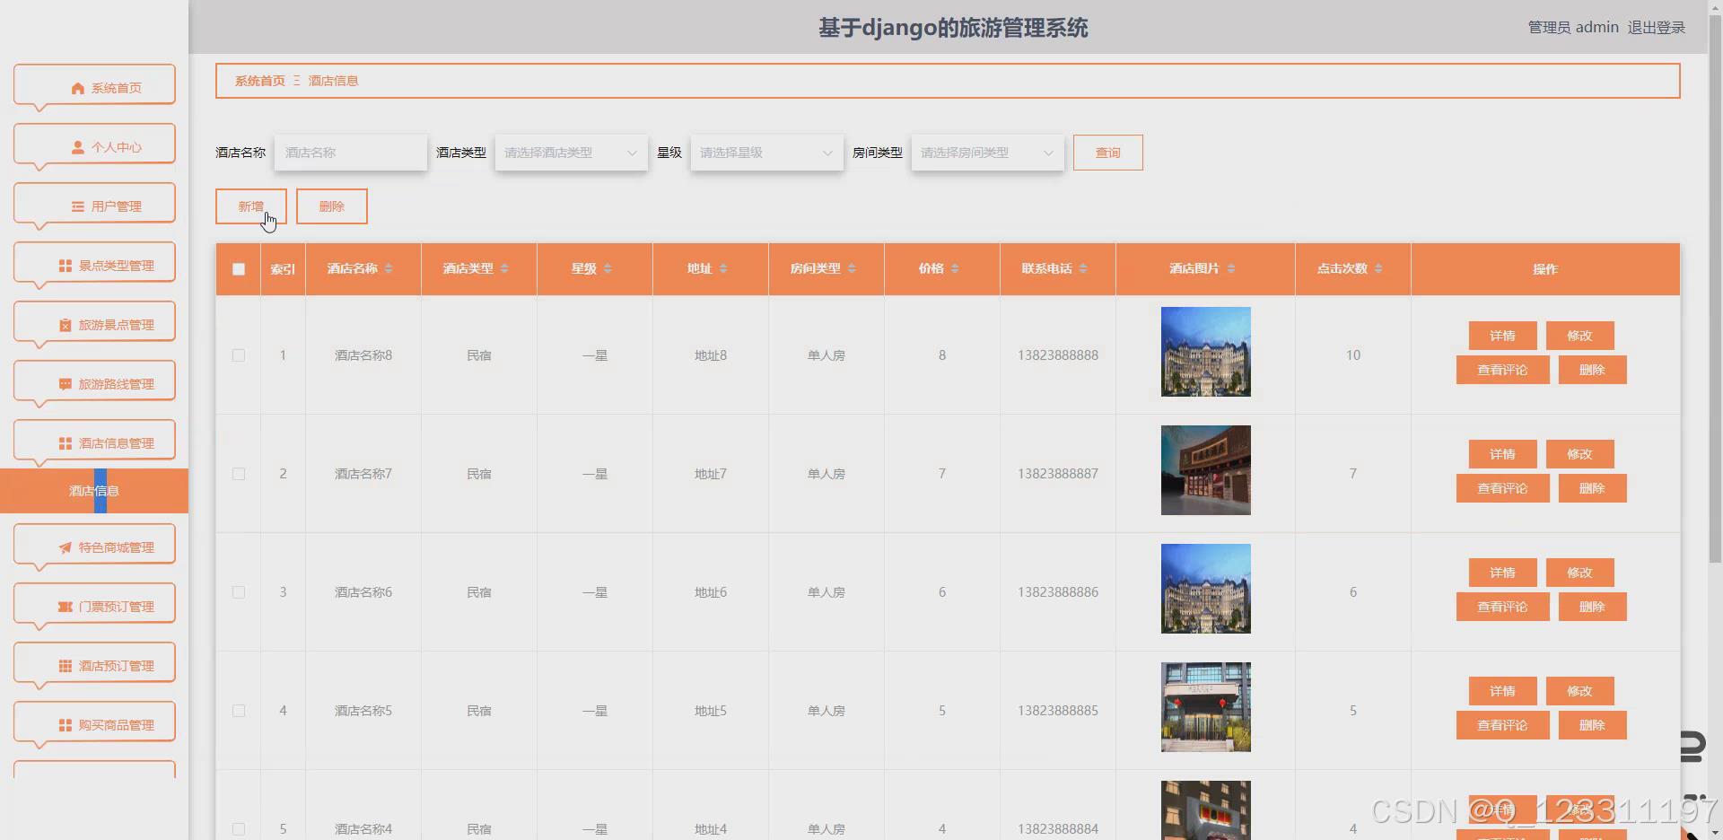Screen dimensions: 1723x840
Task: Check the row 5 checkbox for 酒店名称4
Action: coord(239,829)
